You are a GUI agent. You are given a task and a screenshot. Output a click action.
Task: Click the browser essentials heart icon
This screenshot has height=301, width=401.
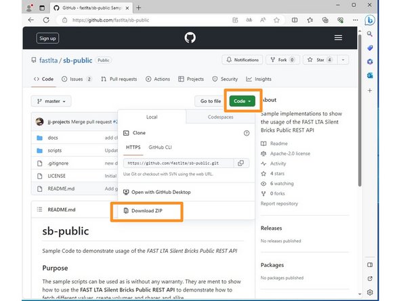[x=340, y=20]
